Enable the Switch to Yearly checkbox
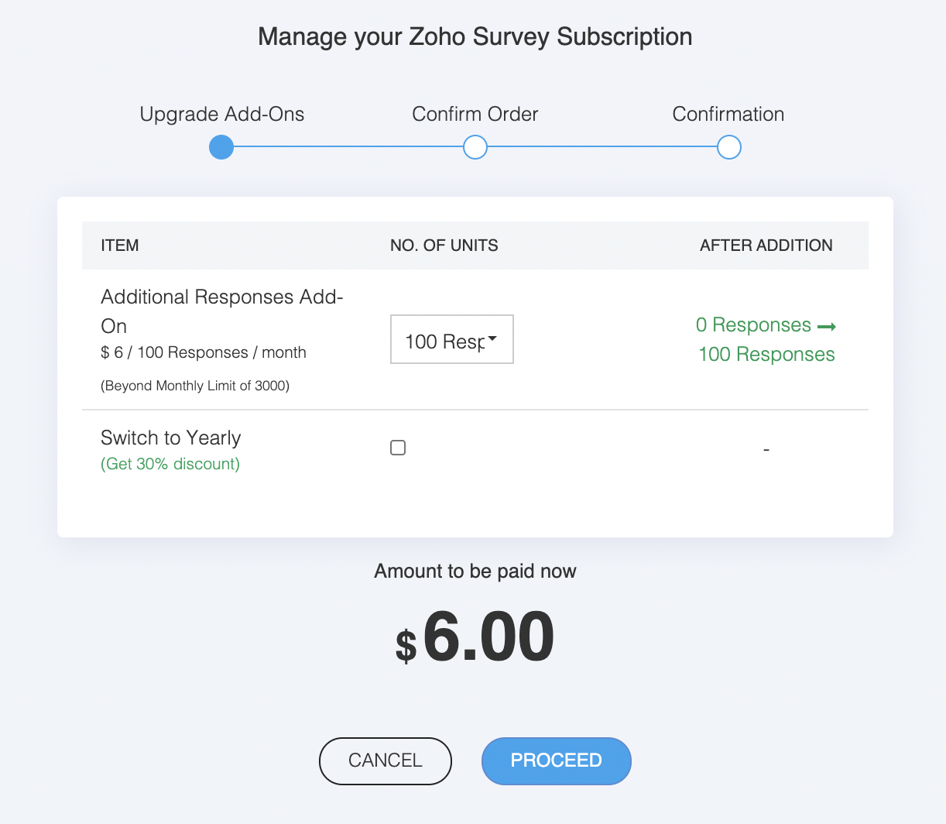This screenshot has width=946, height=824. point(398,448)
